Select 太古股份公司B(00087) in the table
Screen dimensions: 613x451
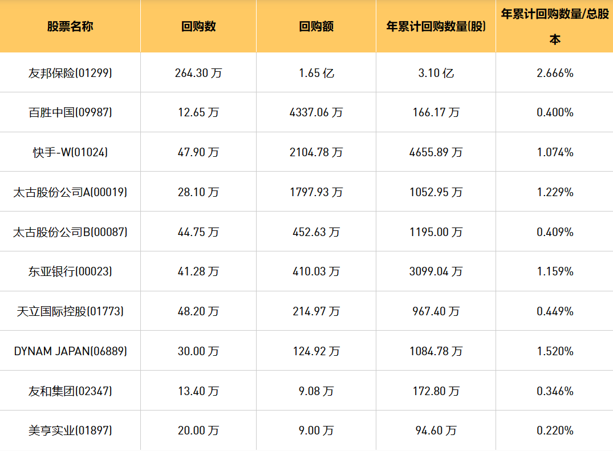click(x=70, y=232)
